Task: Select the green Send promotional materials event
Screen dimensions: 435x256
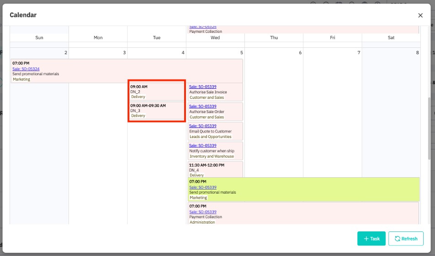Action: [303, 189]
